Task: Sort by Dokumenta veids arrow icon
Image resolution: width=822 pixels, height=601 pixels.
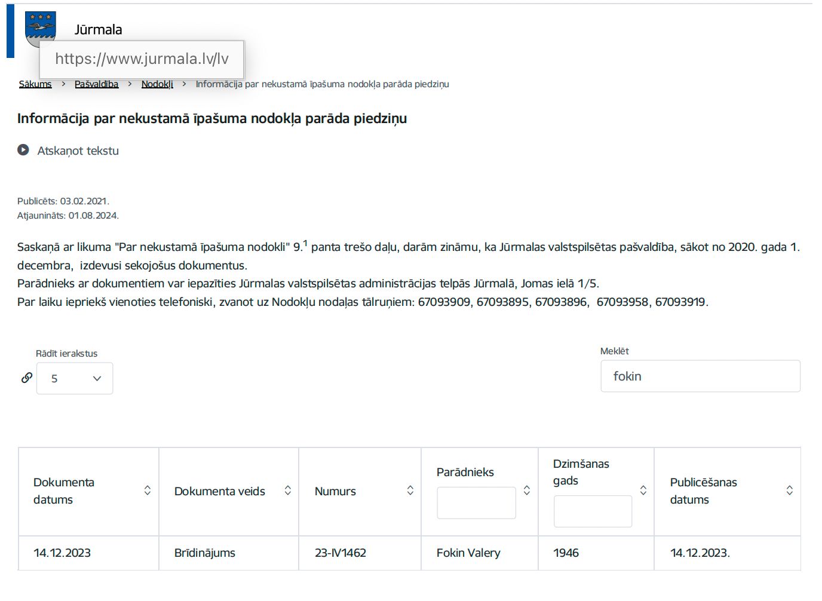Action: tap(287, 490)
